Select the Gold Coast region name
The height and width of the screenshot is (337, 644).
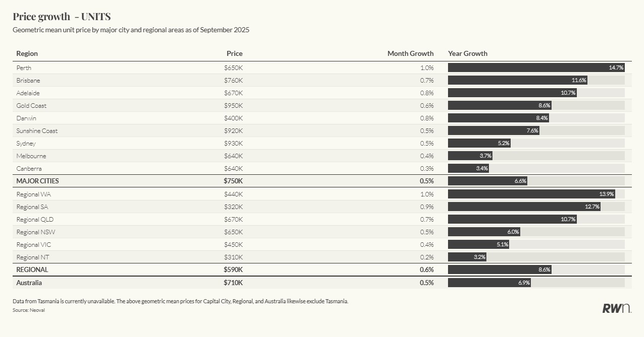pos(31,106)
